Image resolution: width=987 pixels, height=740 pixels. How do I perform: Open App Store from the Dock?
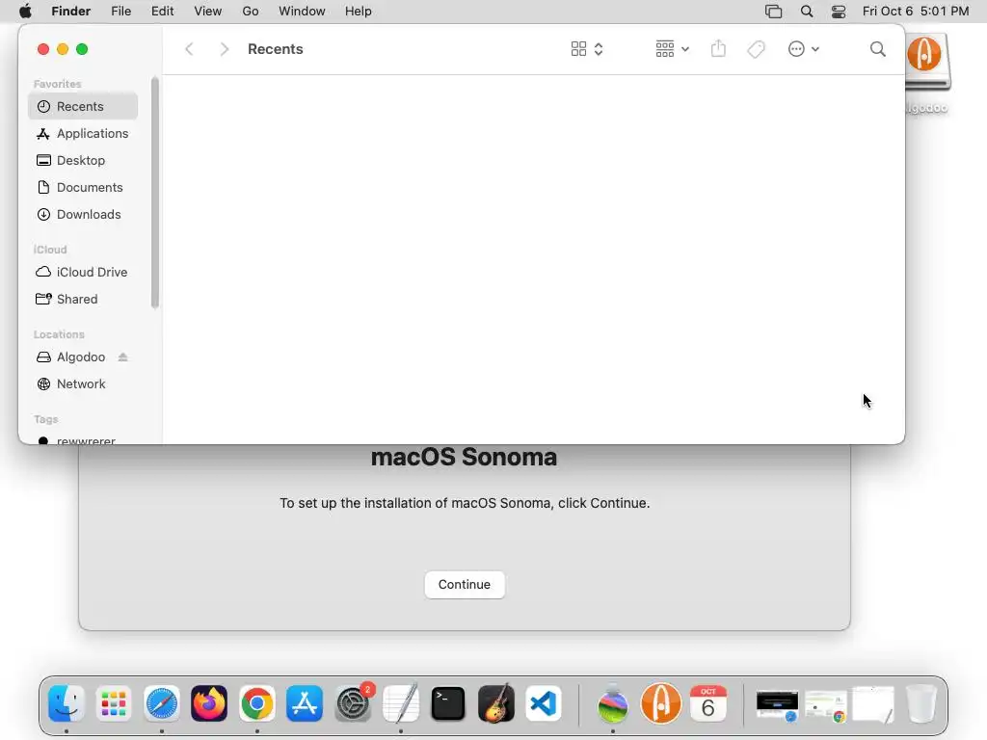coord(305,703)
